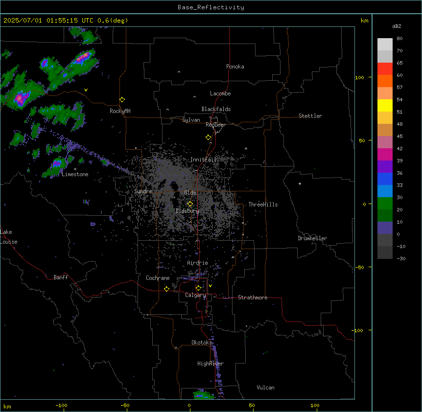Click the yellow diamond marker above Calgary label
The width and height of the screenshot is (422, 412).
198,288
